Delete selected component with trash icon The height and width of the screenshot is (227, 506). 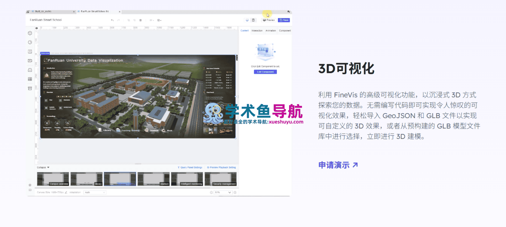coord(141,20)
